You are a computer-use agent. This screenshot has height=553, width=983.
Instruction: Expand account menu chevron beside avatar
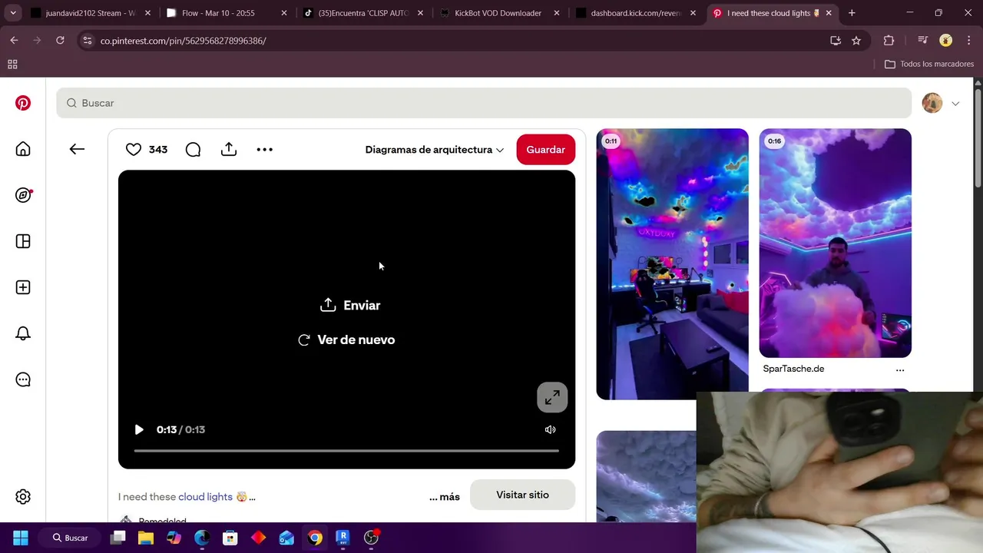tap(955, 104)
